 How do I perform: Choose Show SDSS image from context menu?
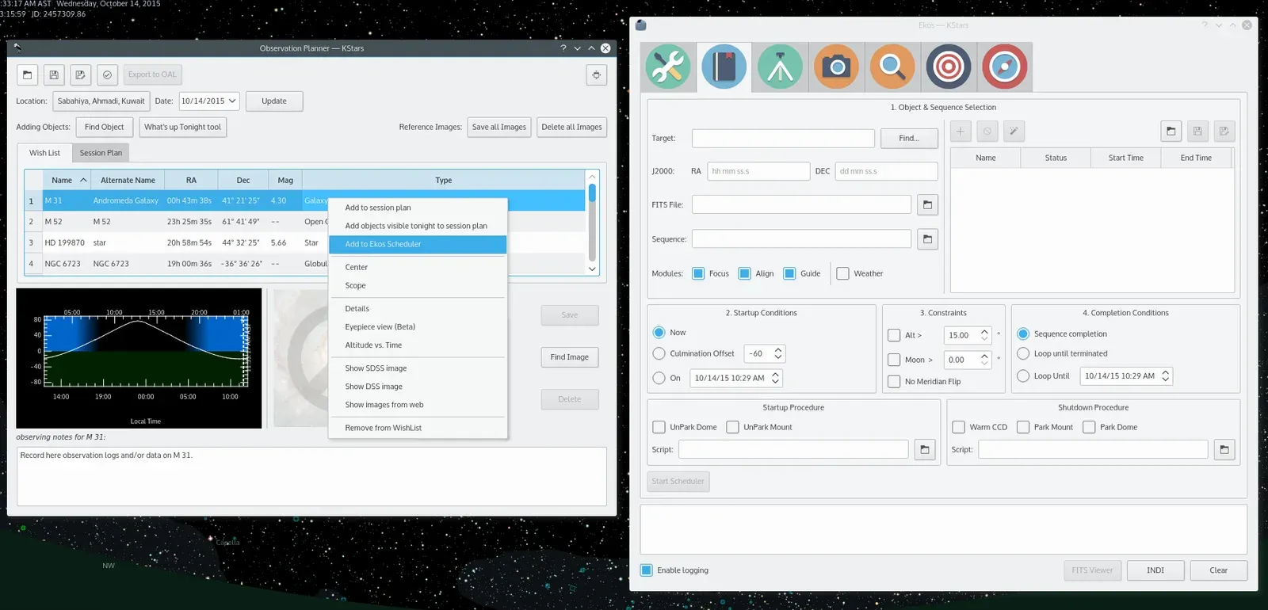418,368
